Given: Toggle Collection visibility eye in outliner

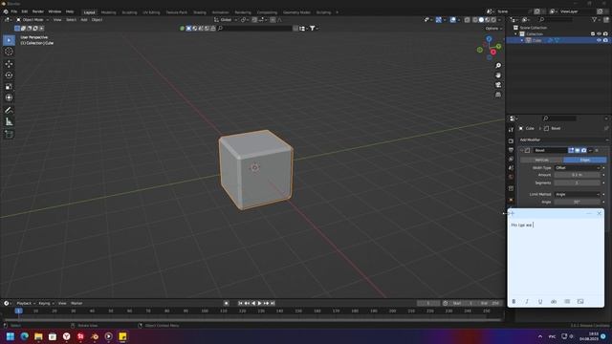Looking at the screenshot, I should click(x=599, y=34).
